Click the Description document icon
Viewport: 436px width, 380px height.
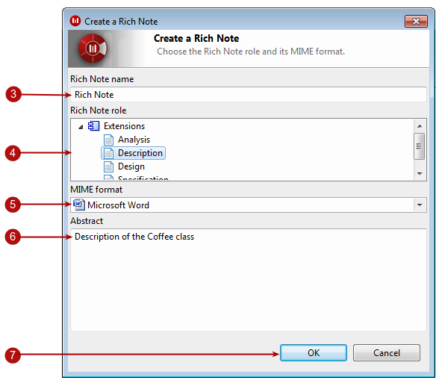coord(108,153)
